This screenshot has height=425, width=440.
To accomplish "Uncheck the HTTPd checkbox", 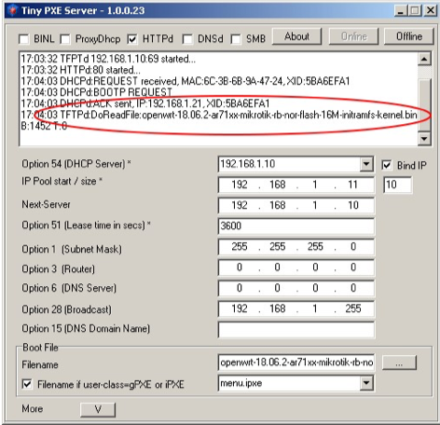I will (x=132, y=39).
